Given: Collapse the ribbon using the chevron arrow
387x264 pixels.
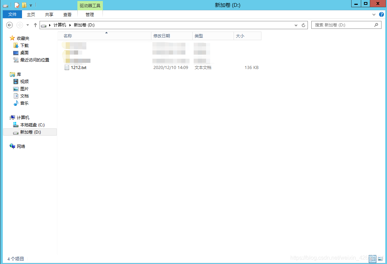Looking at the screenshot, I should pos(374,14).
